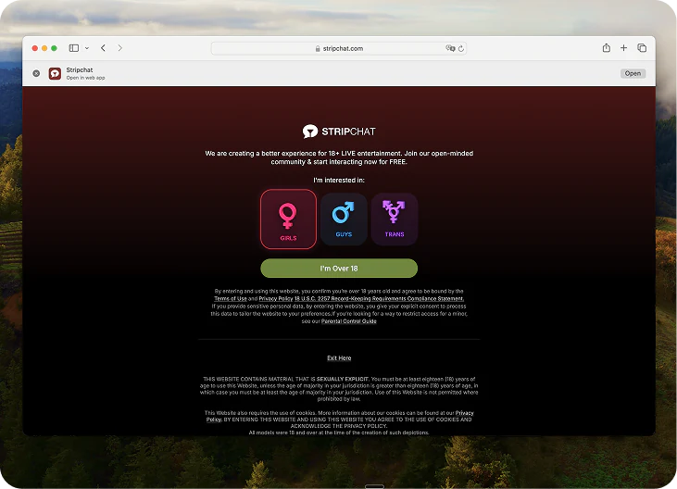Viewport: 677px width, 489px height.
Task: Click the yellow minimize window button
Action: tap(44, 48)
